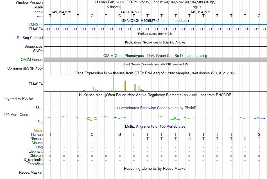Click the horizontal scale bar line
Image resolution: width=267 pixels, height=179 pixels.
(155, 7)
